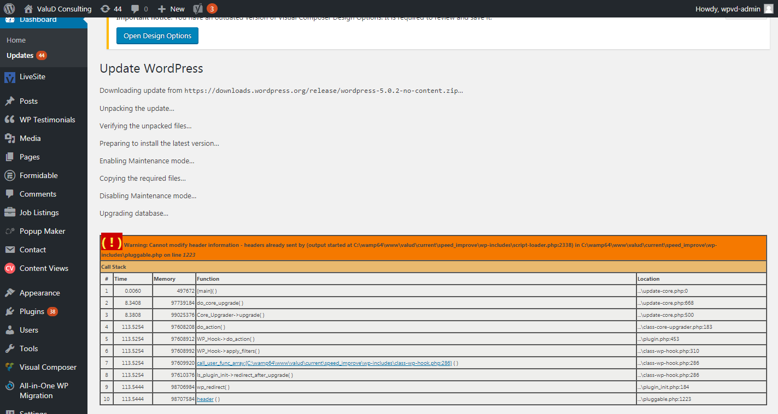This screenshot has width=778, height=414.
Task: Click the wpvd-admin avatar icon
Action: 769,9
